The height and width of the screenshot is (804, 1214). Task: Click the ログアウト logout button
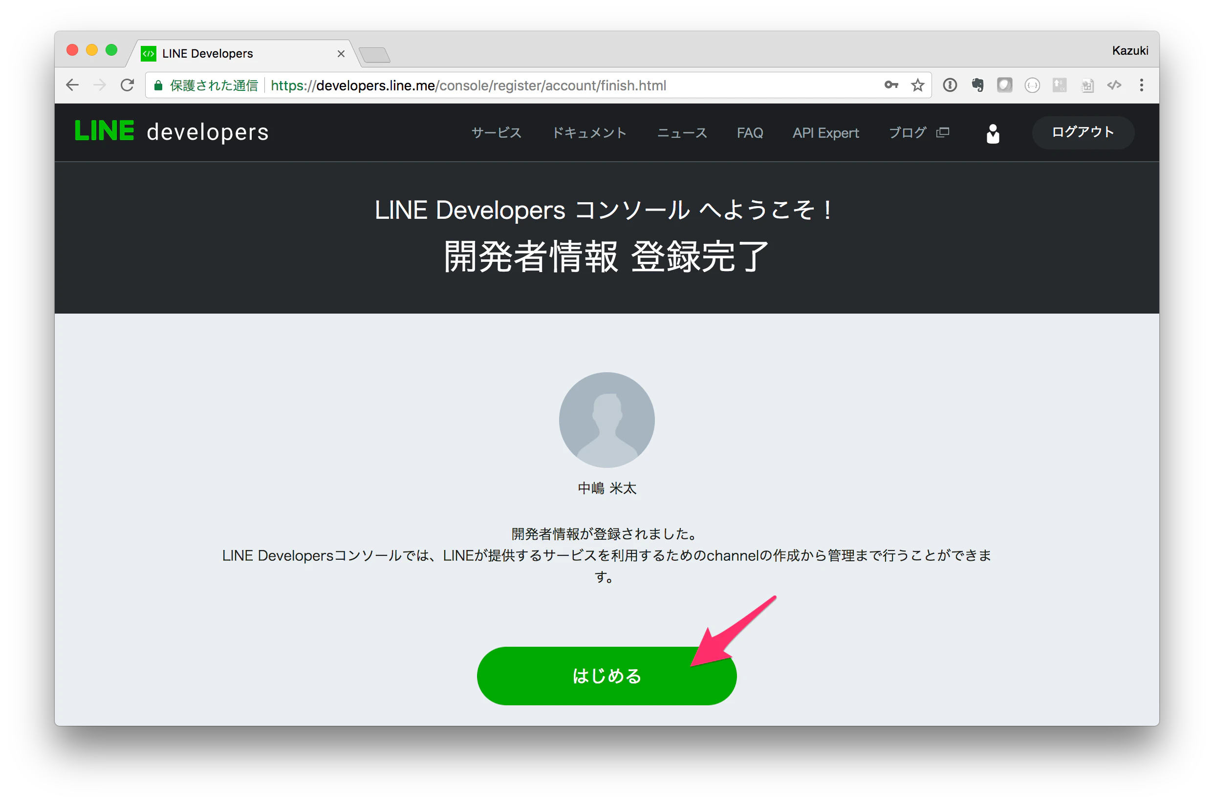point(1083,132)
